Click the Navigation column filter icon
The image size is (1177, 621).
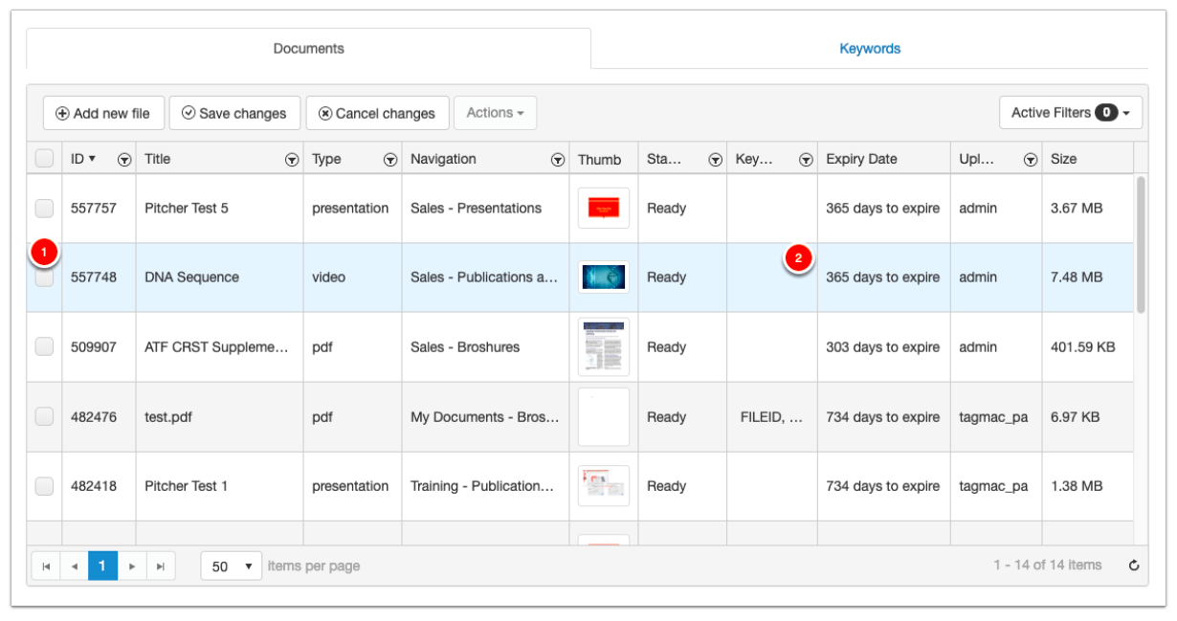(558, 161)
